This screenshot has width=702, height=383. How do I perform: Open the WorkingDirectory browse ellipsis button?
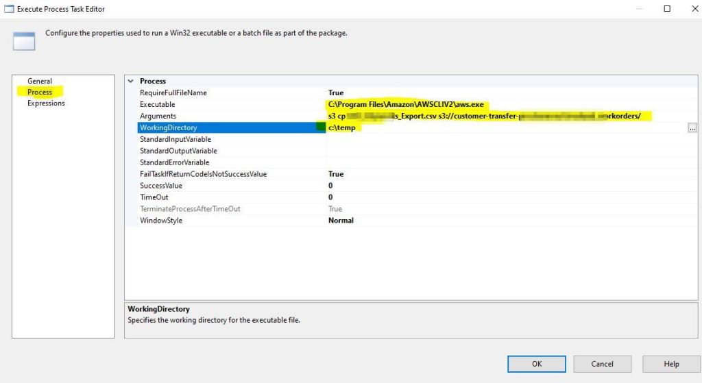[x=692, y=128]
